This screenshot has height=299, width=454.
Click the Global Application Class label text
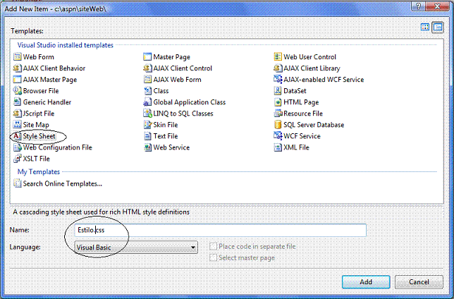[x=190, y=102]
